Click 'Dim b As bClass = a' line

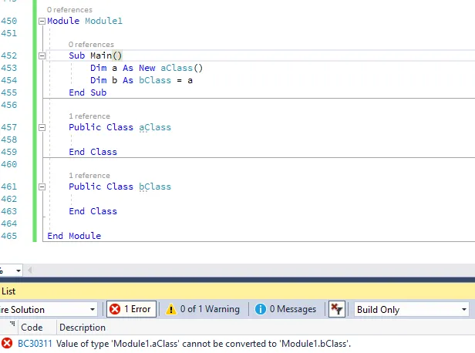tap(141, 80)
